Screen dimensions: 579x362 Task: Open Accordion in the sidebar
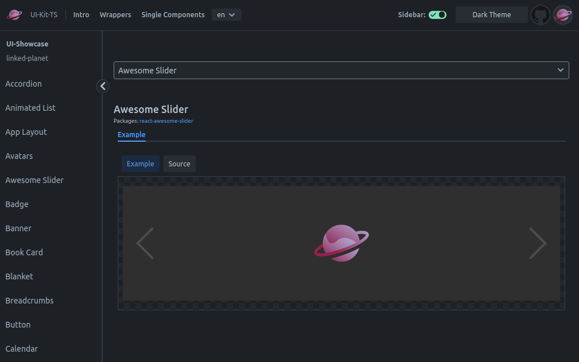[24, 84]
